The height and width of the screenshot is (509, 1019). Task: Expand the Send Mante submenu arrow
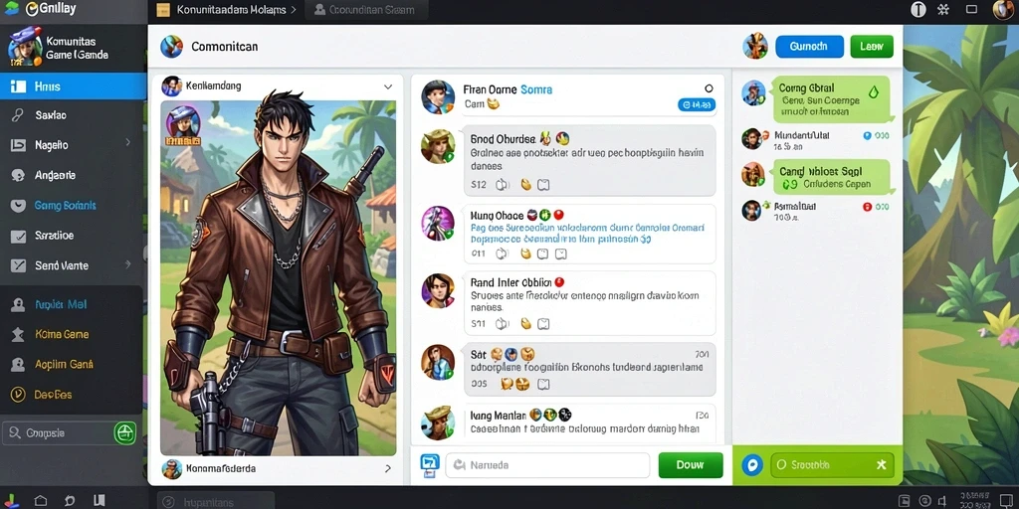[x=128, y=264]
